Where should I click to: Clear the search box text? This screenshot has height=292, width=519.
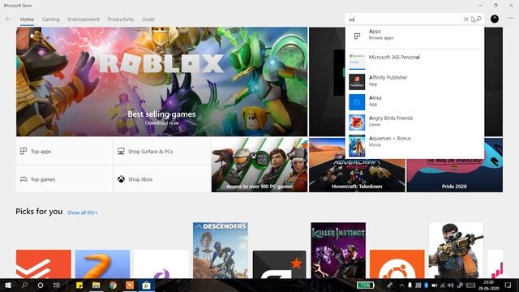click(466, 19)
